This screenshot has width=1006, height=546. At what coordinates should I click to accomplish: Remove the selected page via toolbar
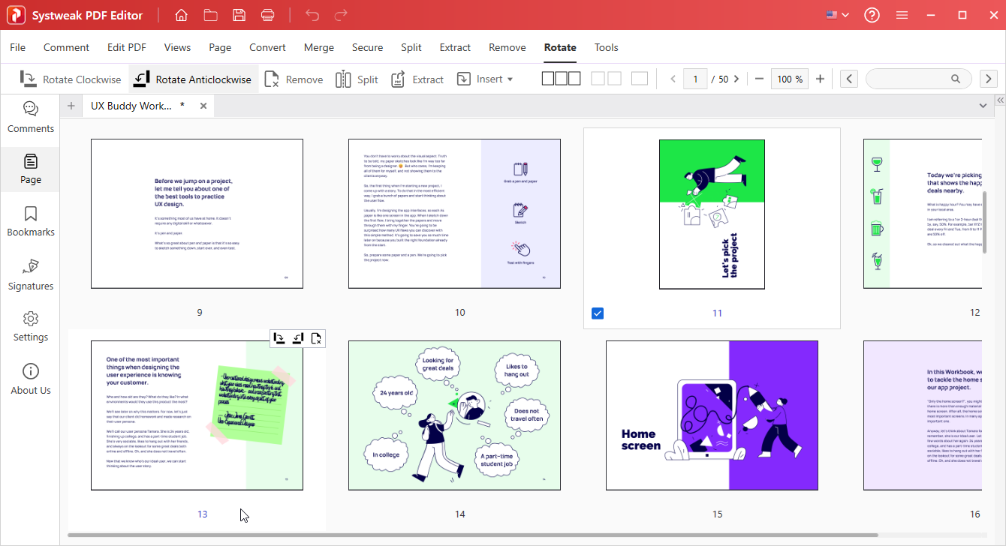[294, 79]
